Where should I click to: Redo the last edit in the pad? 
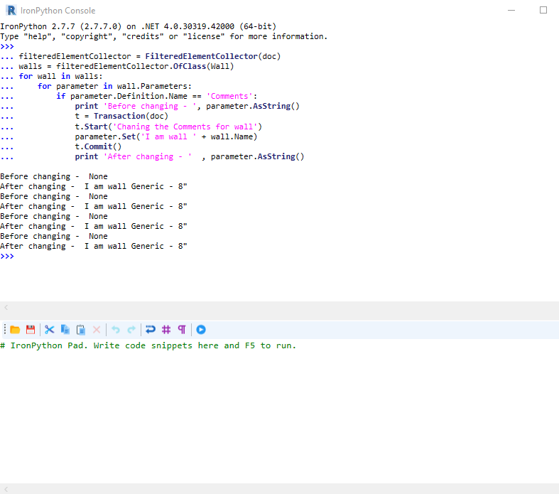[131, 330]
